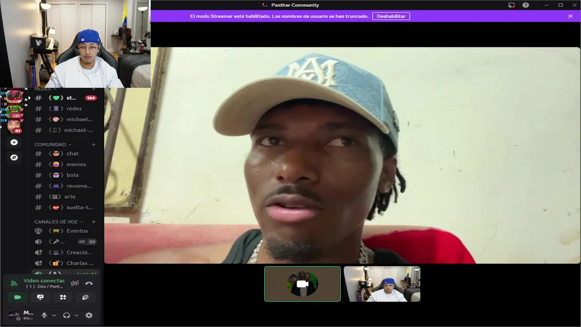
Task: Start screen sharing from voice panel
Action: click(40, 297)
